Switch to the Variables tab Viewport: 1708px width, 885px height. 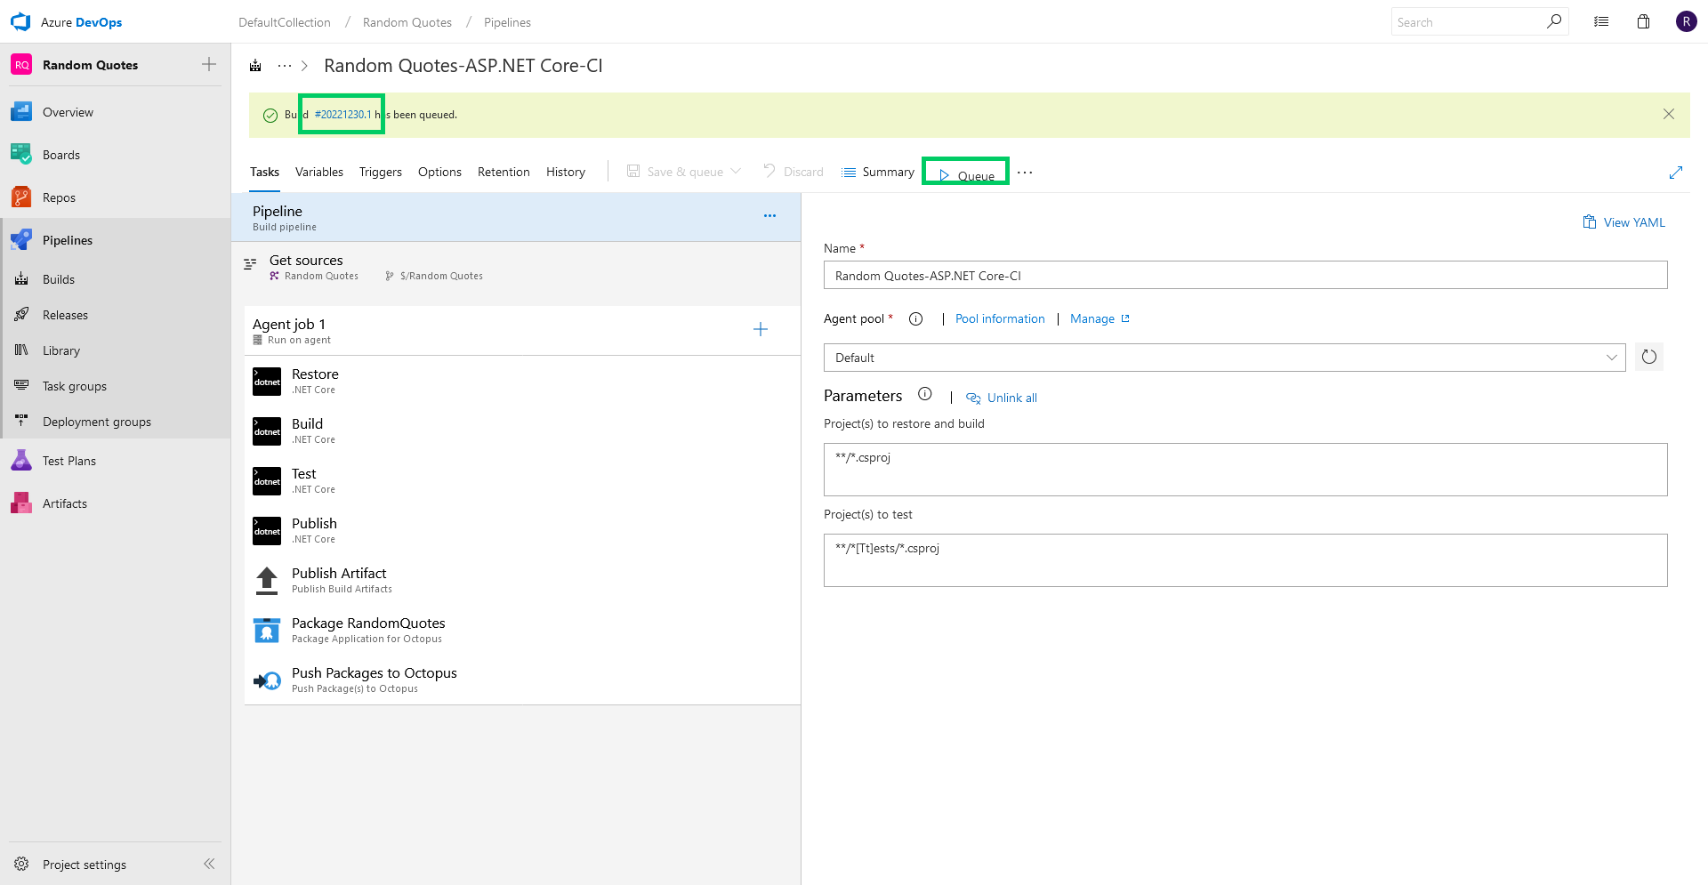click(319, 172)
